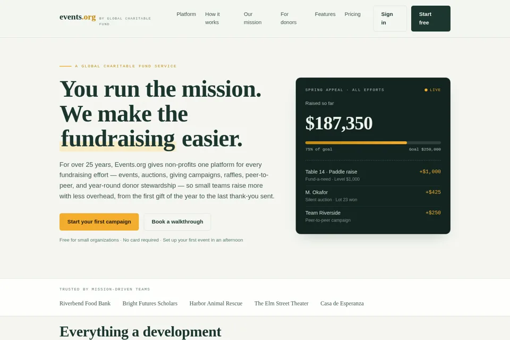Select For donors in navigation
Screen dimensions: 510x340
(288, 18)
